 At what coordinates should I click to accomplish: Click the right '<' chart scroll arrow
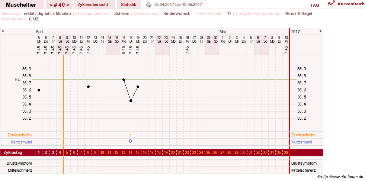320,31
